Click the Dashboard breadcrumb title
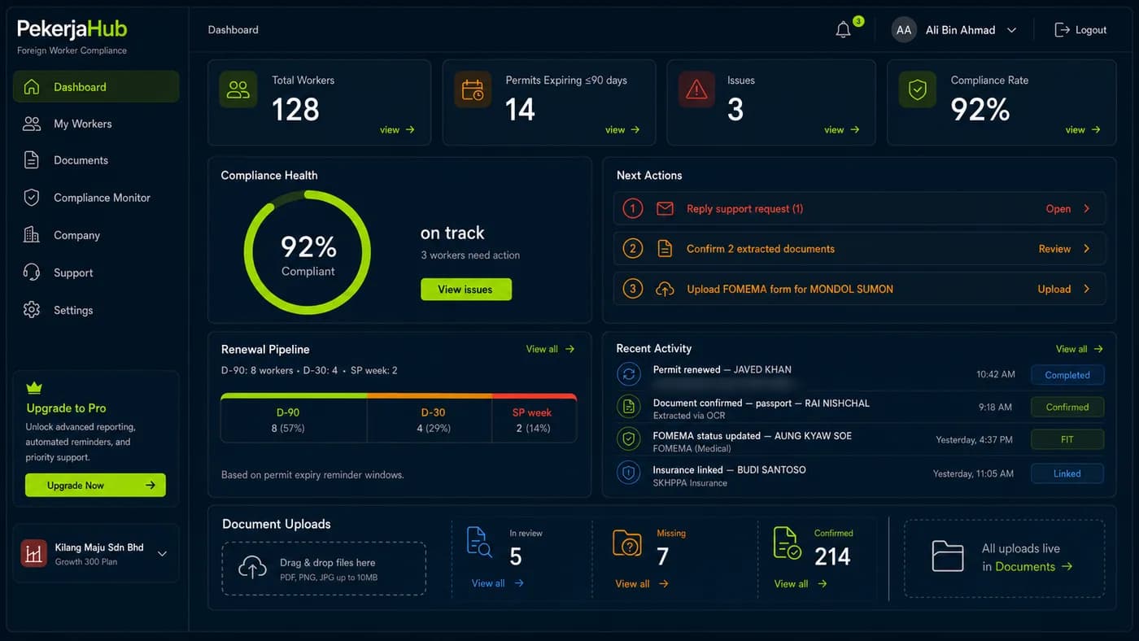Viewport: 1139px width, 641px height. click(x=233, y=30)
